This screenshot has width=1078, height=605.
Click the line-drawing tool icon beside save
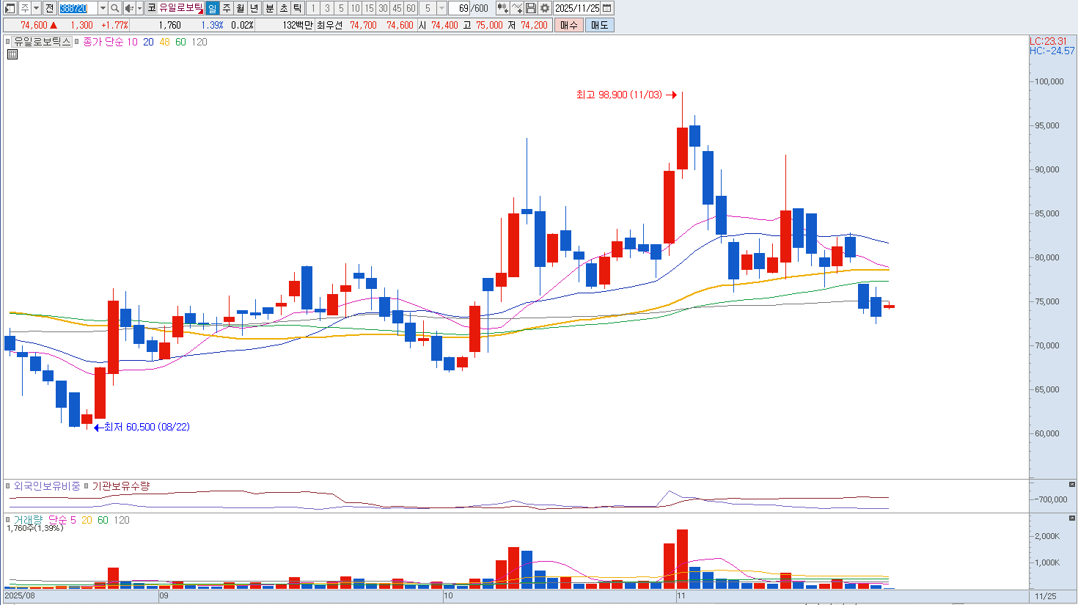coord(517,8)
